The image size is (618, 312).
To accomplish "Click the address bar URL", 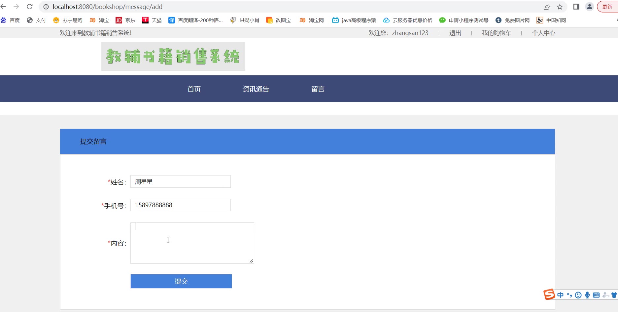I will click(x=108, y=7).
